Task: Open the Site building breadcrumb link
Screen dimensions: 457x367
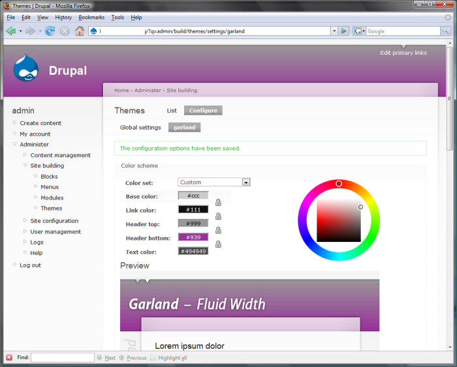Action: pos(182,90)
